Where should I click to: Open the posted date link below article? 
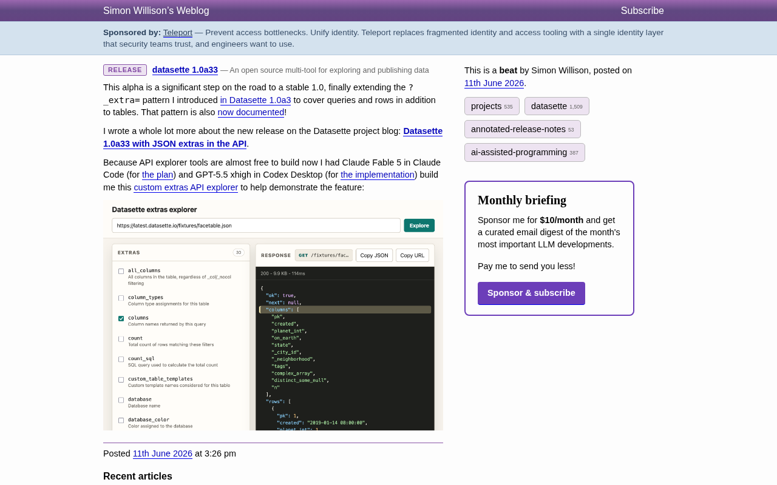163,453
